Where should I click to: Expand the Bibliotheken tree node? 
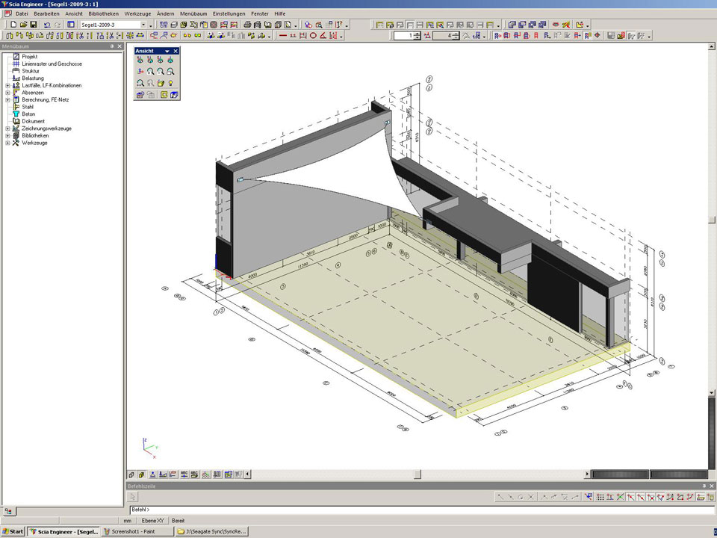tap(7, 135)
